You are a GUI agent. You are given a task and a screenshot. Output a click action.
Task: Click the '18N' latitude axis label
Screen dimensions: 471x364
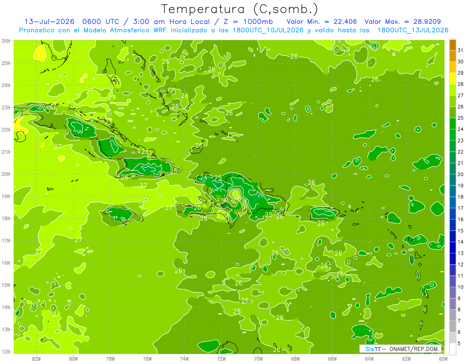tap(6, 218)
